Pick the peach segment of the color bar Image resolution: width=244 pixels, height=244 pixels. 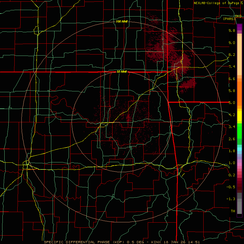[x=239, y=55]
